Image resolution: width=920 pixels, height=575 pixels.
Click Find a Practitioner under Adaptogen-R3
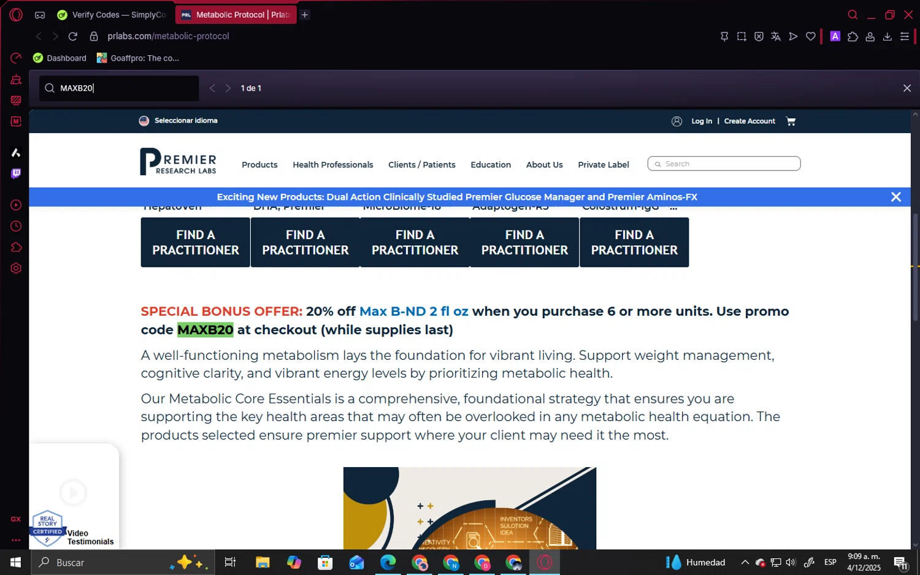[x=524, y=242]
